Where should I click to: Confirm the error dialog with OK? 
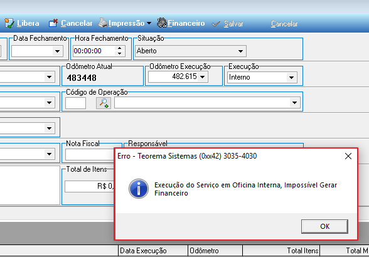coord(324,226)
